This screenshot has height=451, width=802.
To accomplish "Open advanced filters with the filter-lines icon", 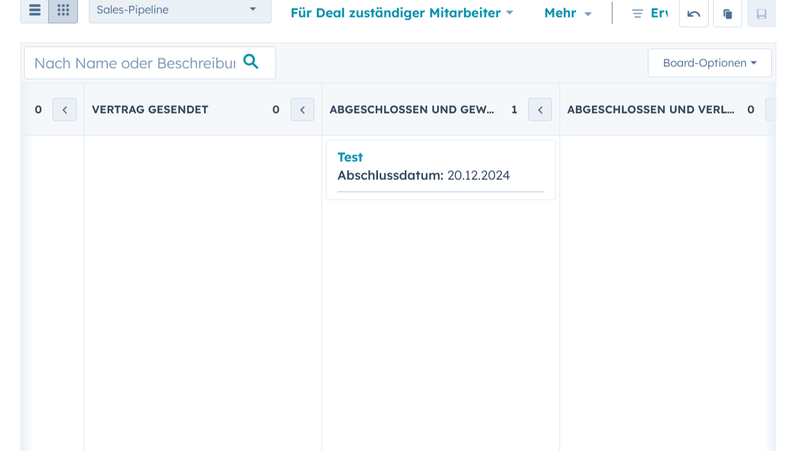I will 637,14.
